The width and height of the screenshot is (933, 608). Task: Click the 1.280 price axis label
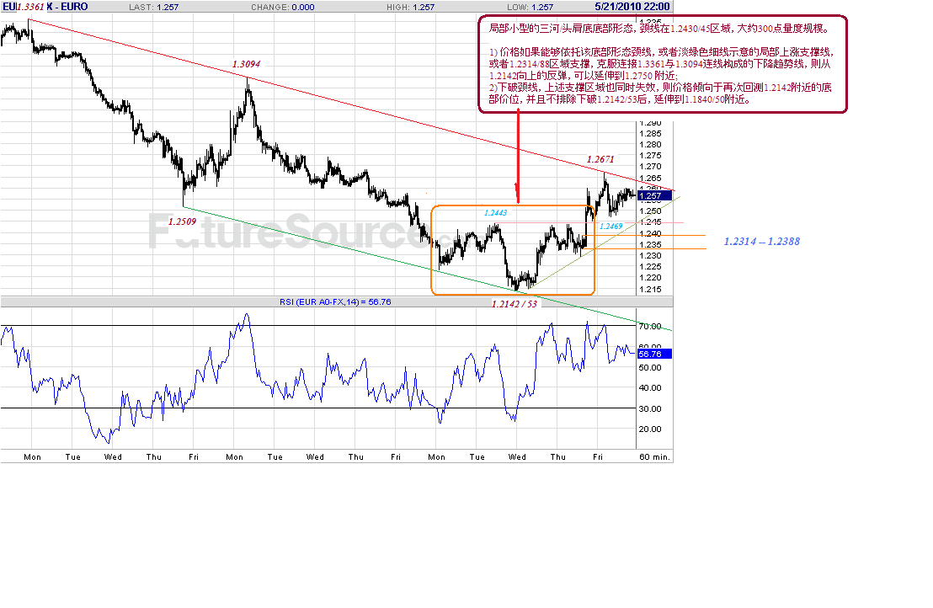click(x=650, y=145)
